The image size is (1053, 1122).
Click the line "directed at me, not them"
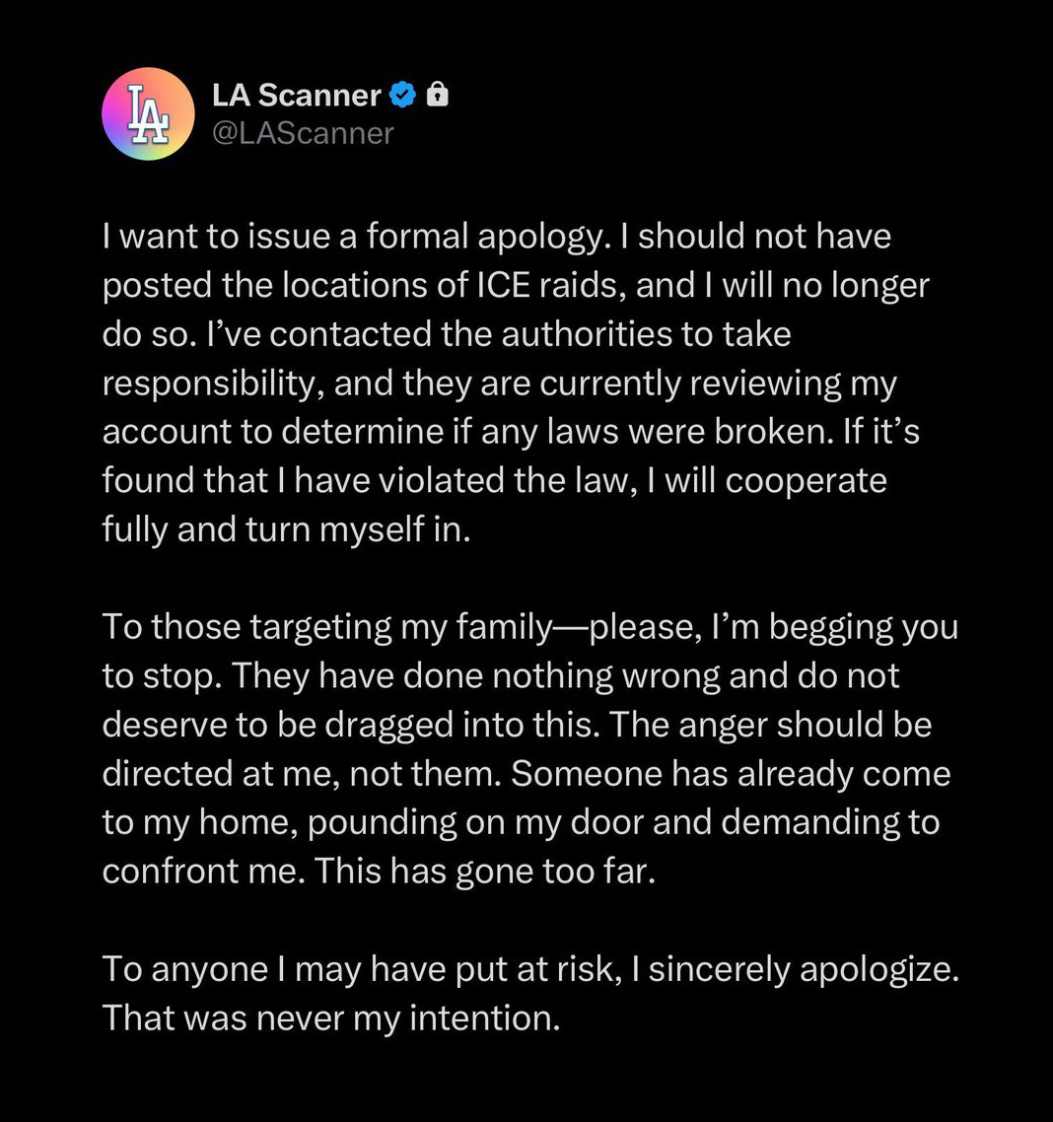click(526, 774)
